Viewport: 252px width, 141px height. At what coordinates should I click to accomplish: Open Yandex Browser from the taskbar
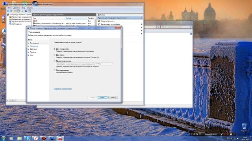point(36,138)
